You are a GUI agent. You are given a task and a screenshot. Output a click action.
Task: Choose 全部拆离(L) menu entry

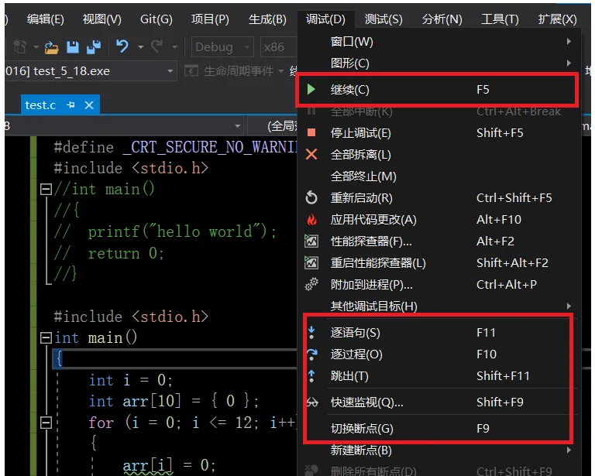coord(439,155)
